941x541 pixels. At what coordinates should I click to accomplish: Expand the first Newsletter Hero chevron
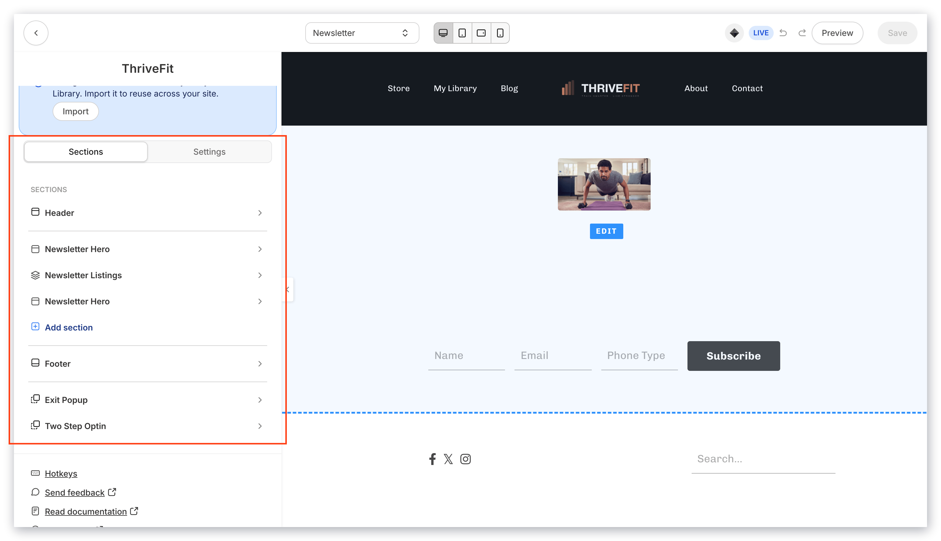[260, 249]
